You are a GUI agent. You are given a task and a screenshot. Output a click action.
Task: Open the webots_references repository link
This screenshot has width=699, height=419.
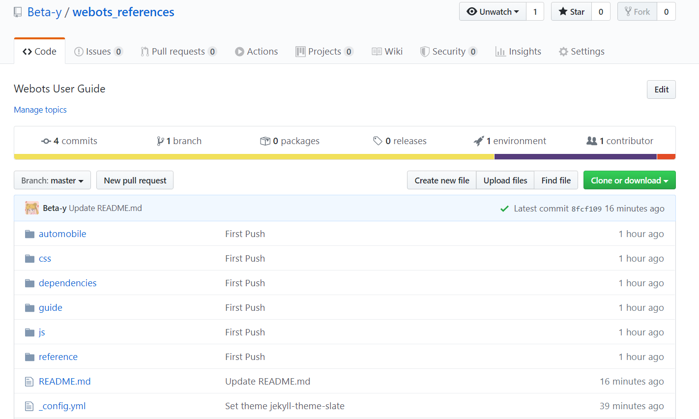[x=123, y=12]
